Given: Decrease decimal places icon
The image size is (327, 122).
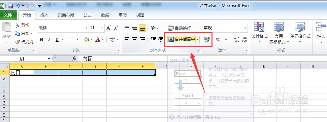Looking at the screenshot, I should click(244, 40).
